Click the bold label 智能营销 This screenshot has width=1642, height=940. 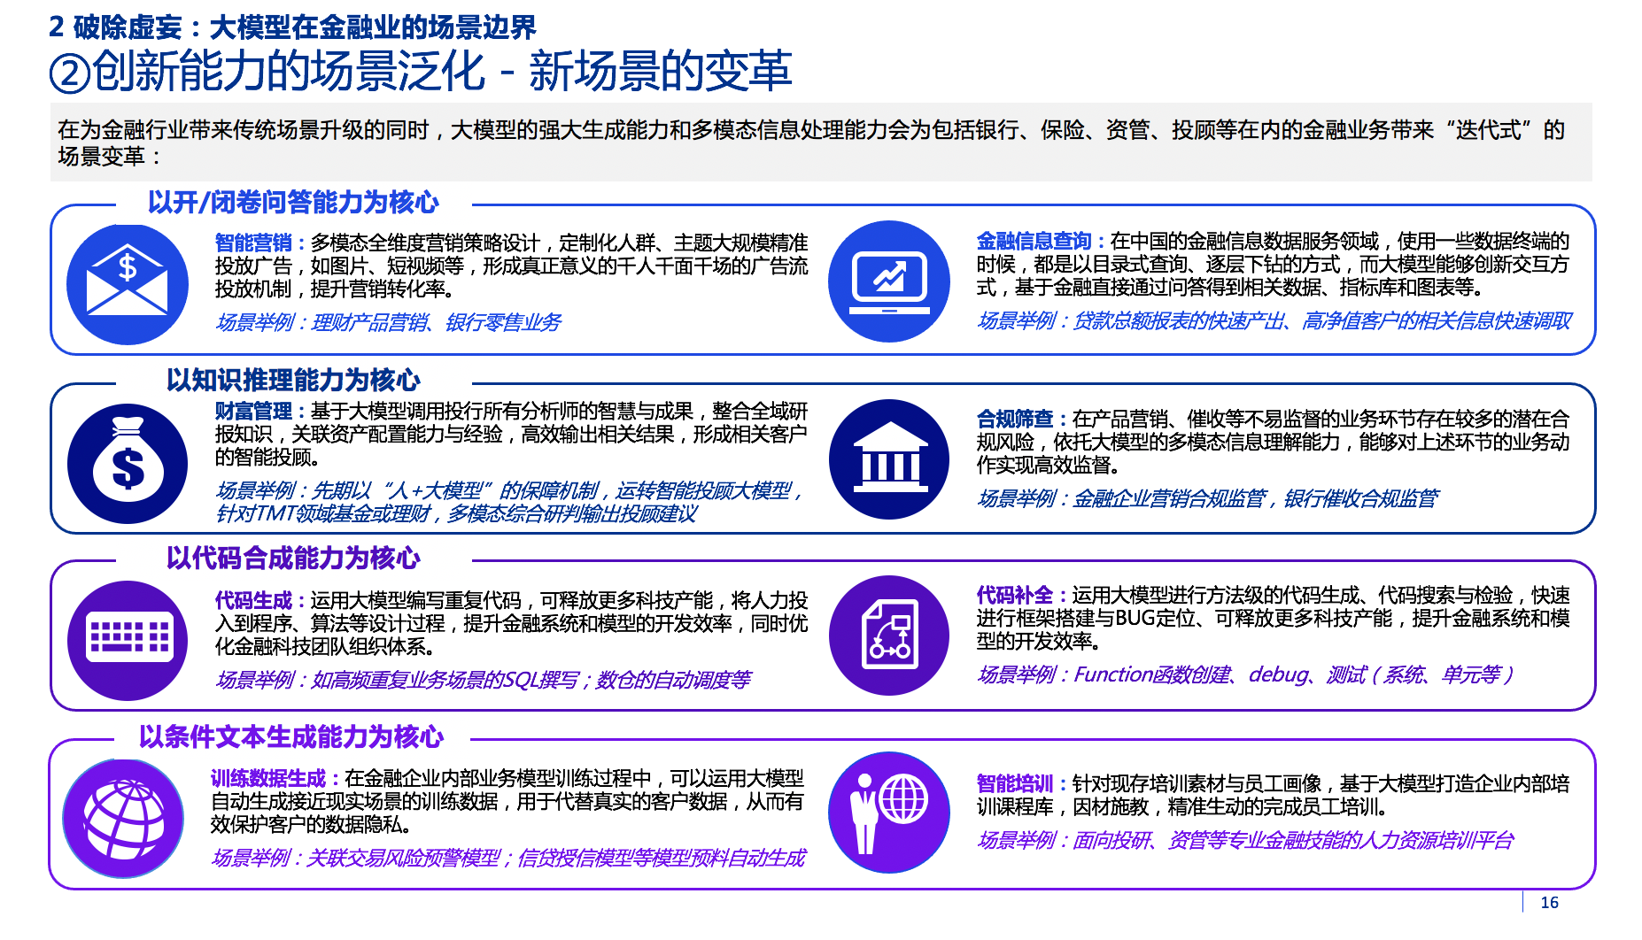tap(253, 243)
